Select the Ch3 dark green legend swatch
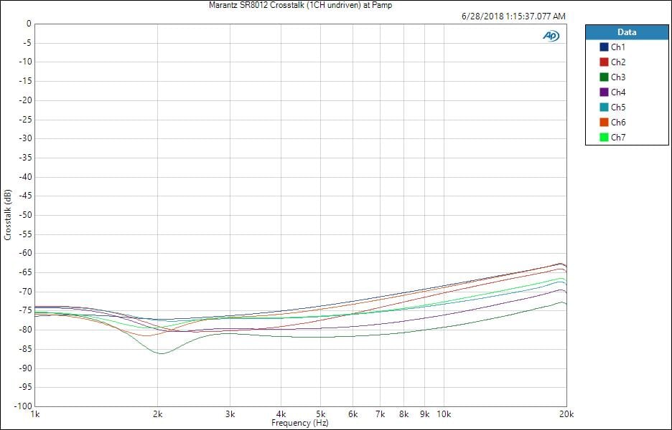 604,77
